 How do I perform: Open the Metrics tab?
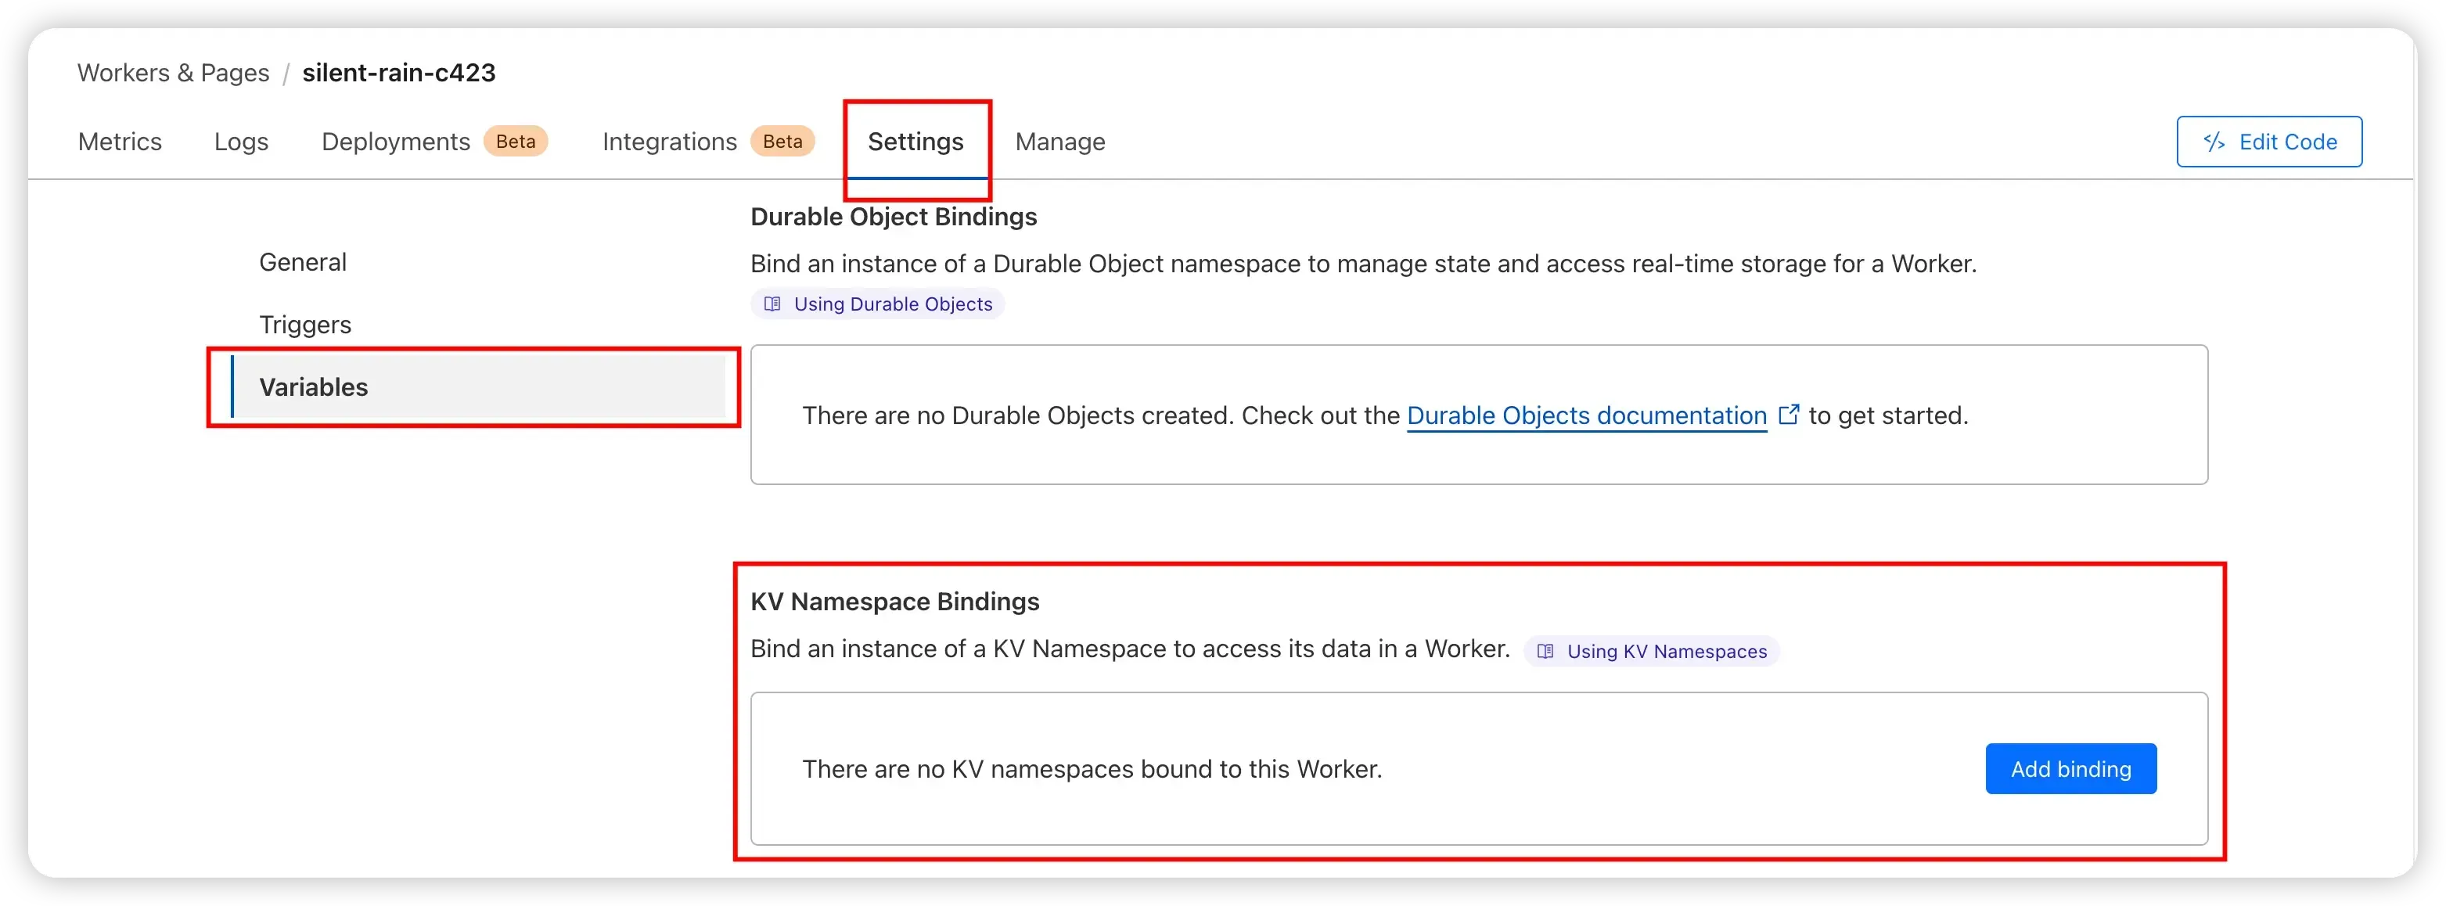(120, 142)
